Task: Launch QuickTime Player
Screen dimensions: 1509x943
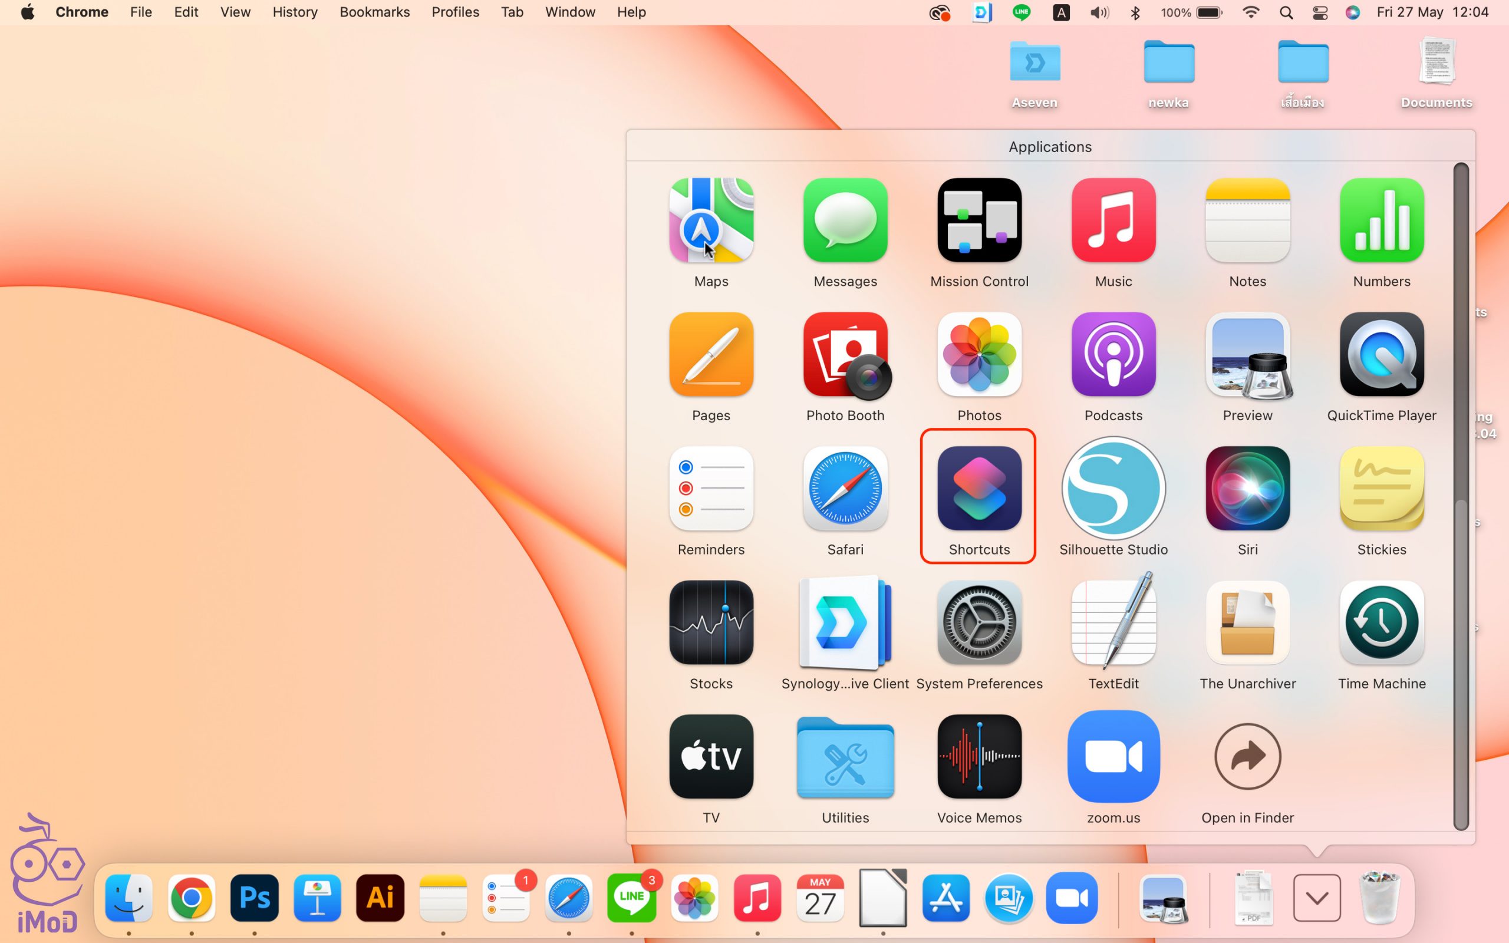Action: point(1381,355)
